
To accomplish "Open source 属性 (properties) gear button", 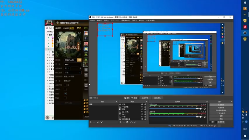I will [x=127, y=98].
